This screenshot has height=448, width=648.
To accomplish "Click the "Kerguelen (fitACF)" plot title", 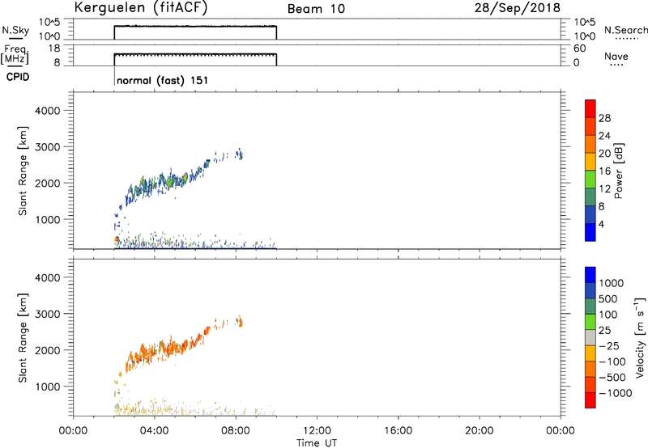I will (140, 8).
